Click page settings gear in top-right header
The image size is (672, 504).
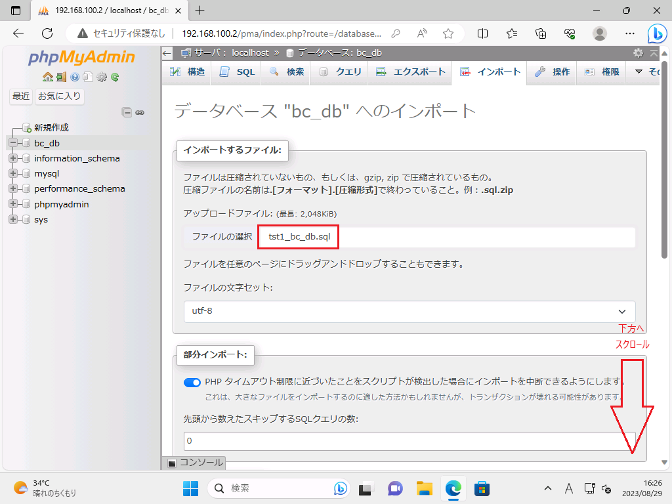(x=638, y=53)
